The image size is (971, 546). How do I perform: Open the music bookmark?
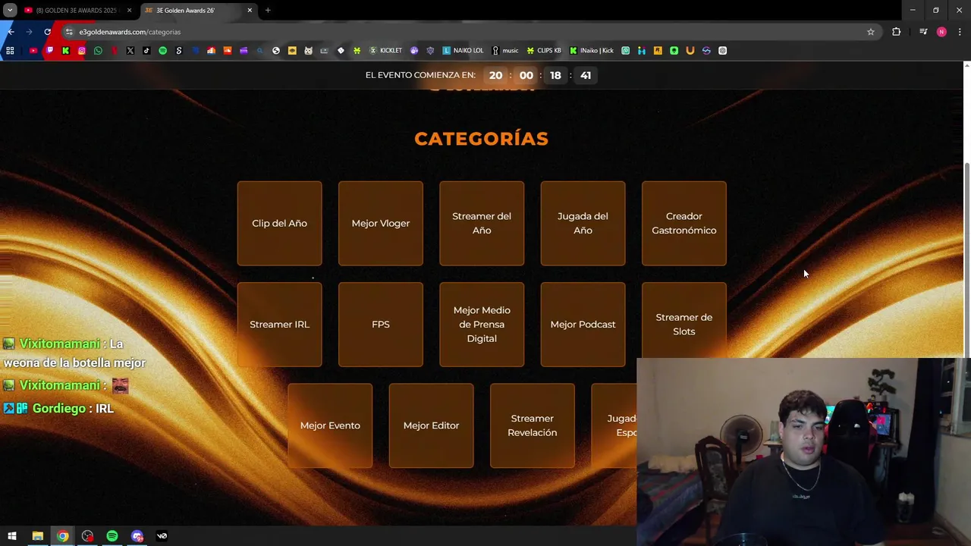(505, 51)
